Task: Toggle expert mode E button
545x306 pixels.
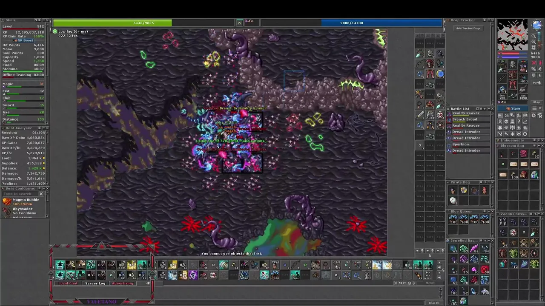Action: [540, 75]
